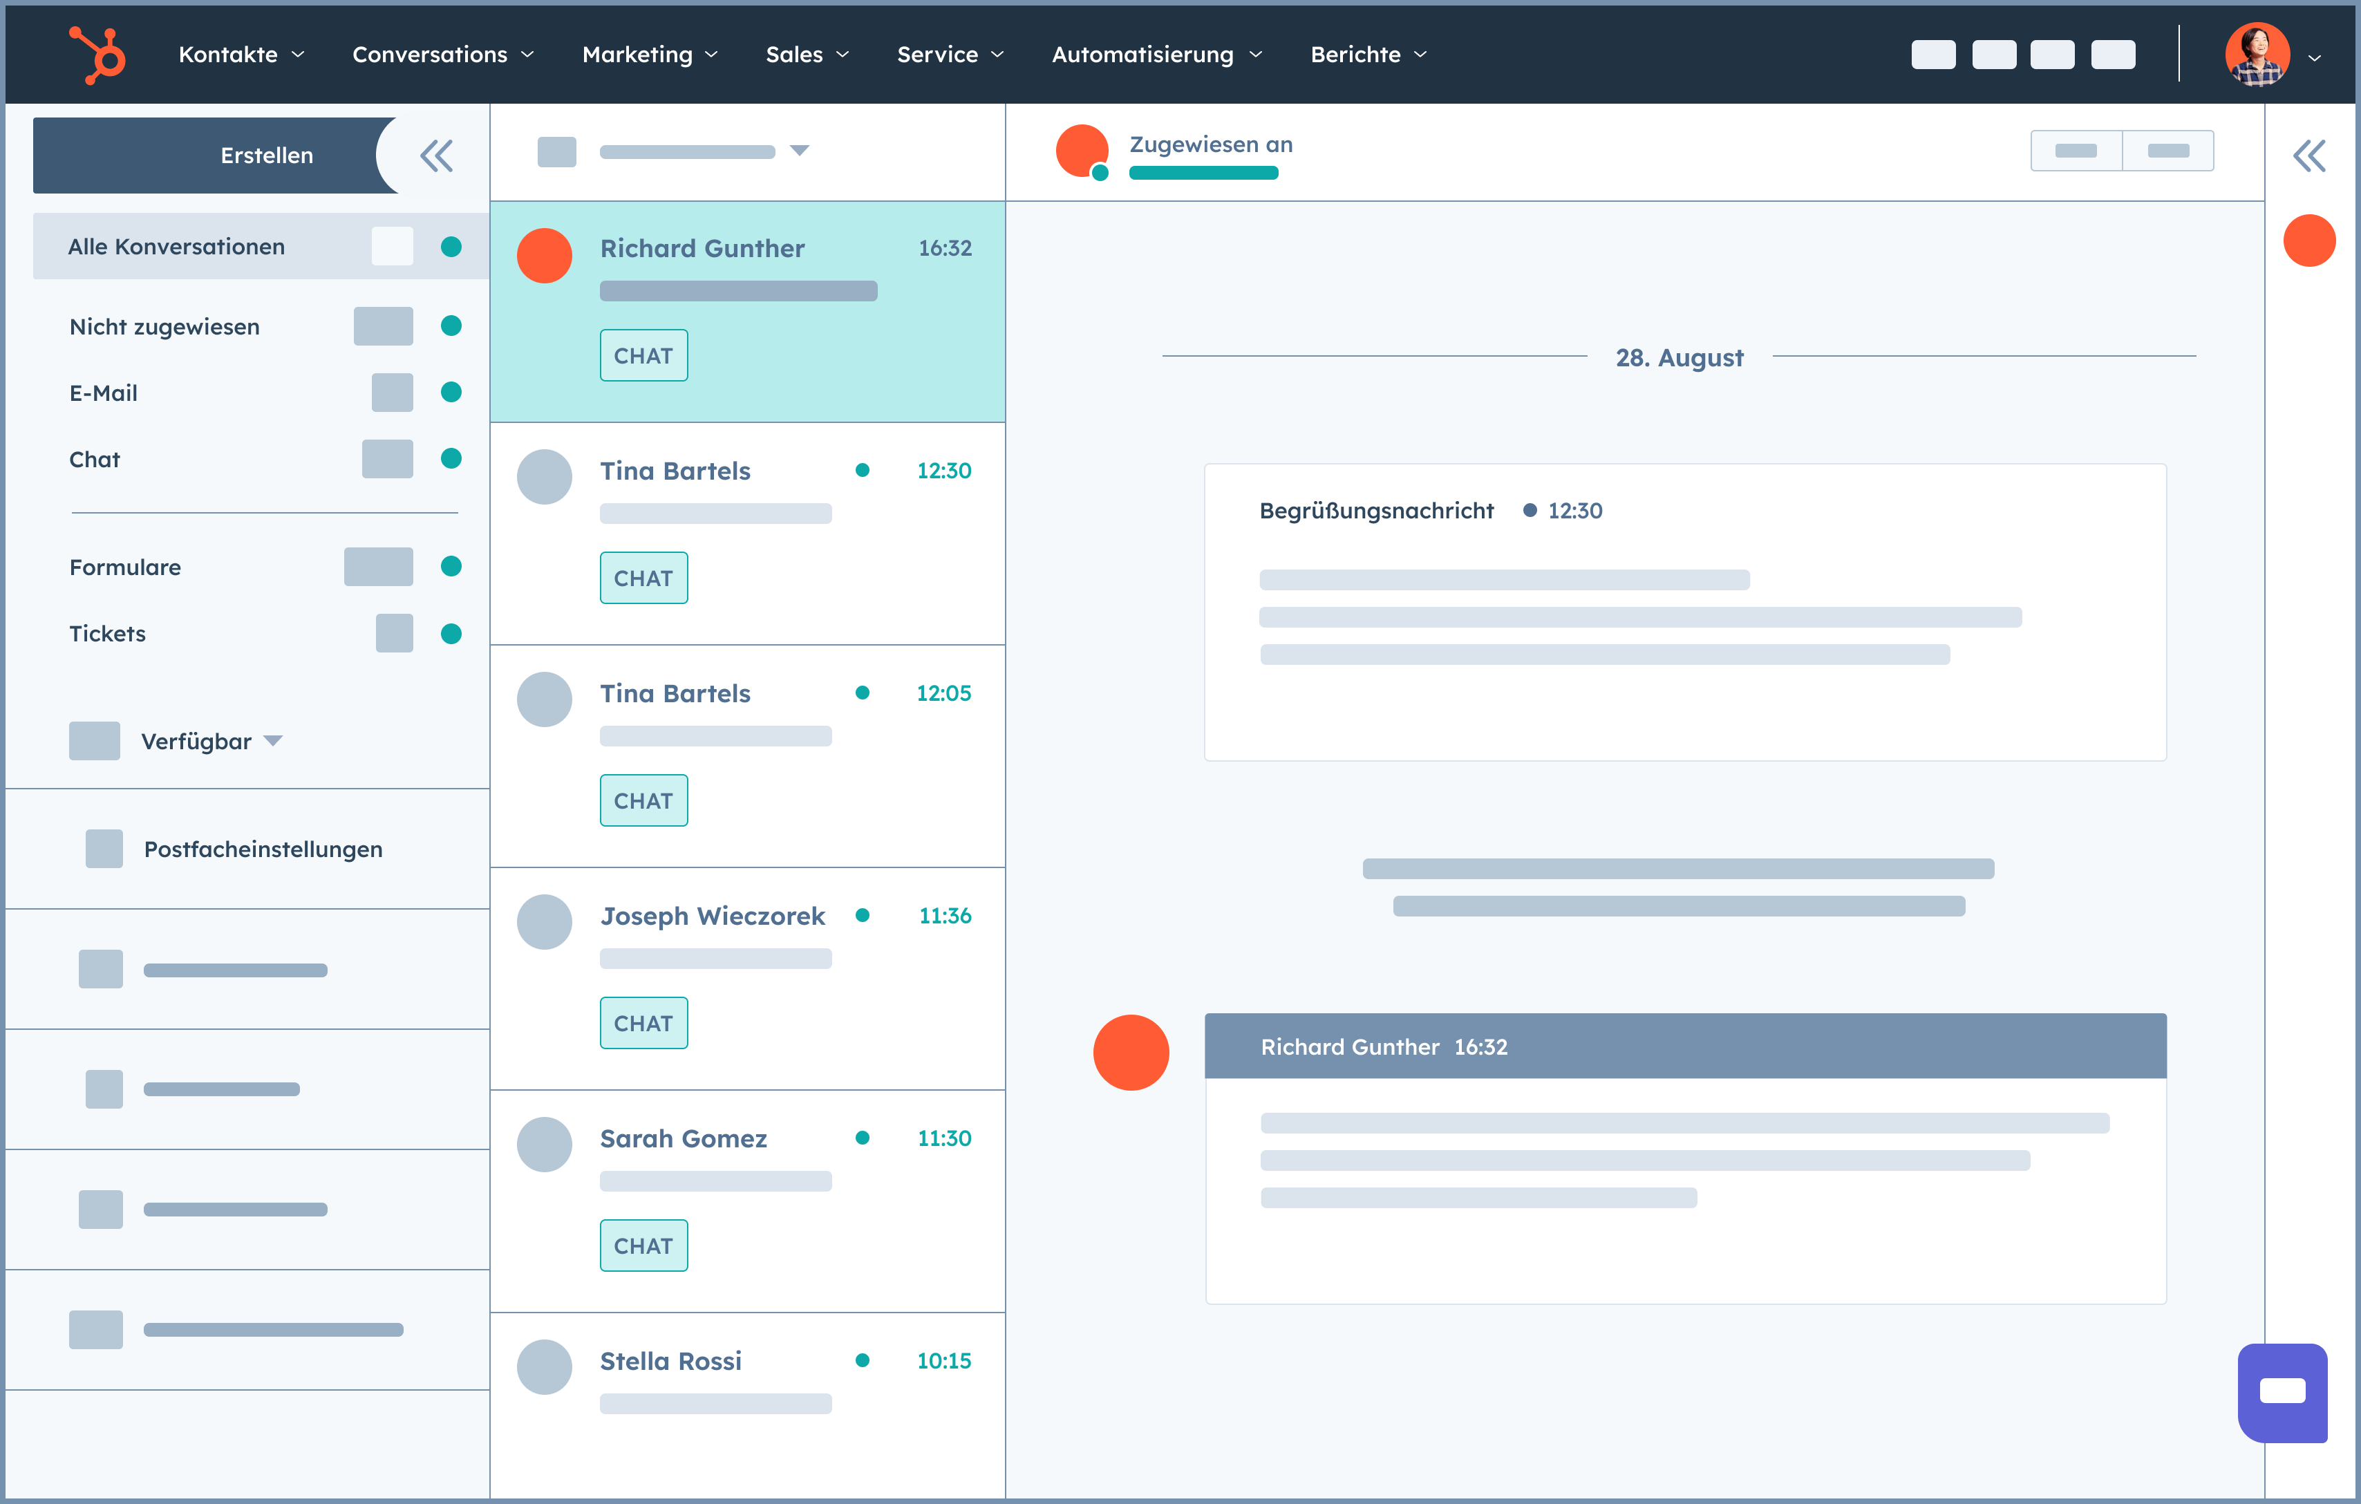This screenshot has width=2361, height=1504.
Task: Collapse the right panel chevron
Action: coord(2309,155)
